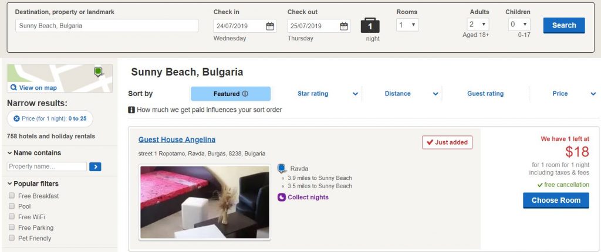Check the Free WiFi filter

click(x=12, y=217)
